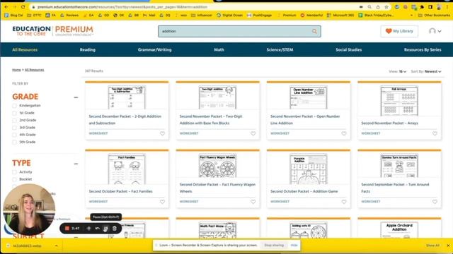Open Chrome three-dot menu
453x254 pixels.
pos(447,7)
